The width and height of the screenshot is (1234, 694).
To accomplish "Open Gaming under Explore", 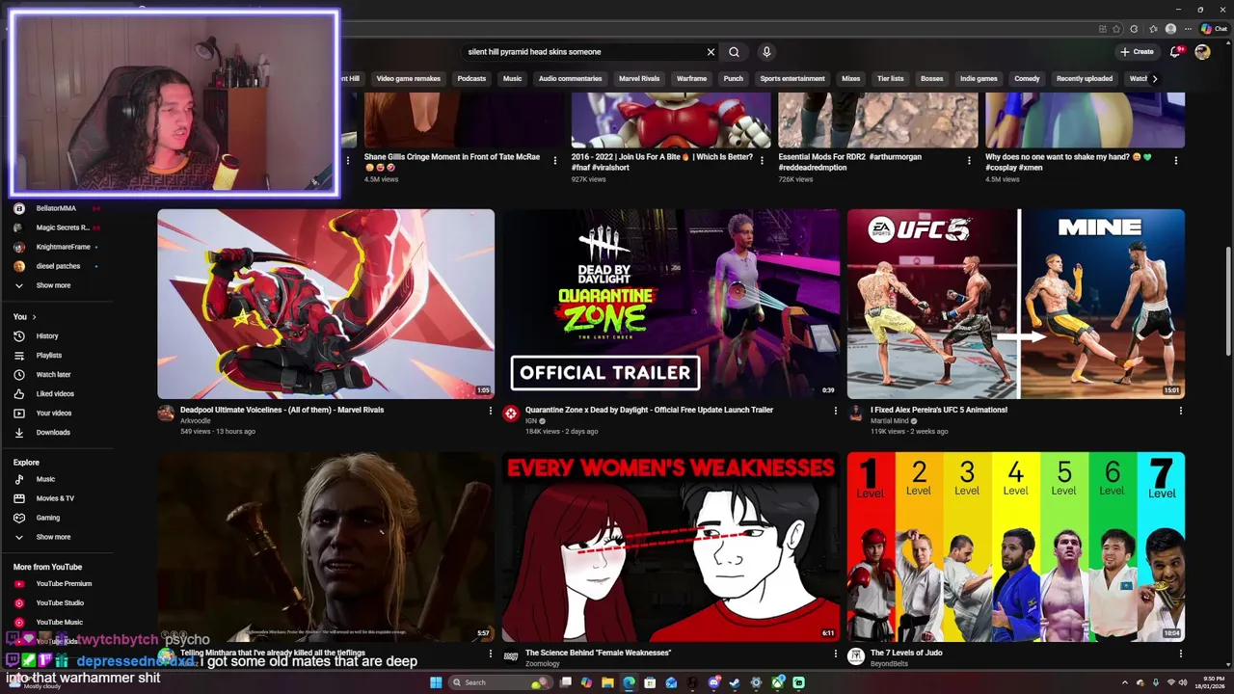I will [47, 518].
